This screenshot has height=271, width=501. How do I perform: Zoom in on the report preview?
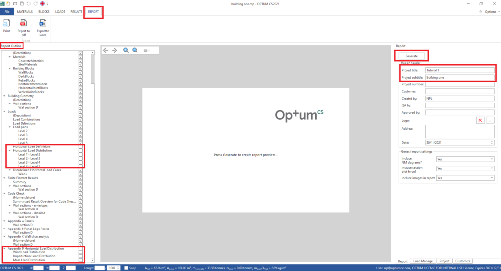pyautogui.click(x=126, y=50)
